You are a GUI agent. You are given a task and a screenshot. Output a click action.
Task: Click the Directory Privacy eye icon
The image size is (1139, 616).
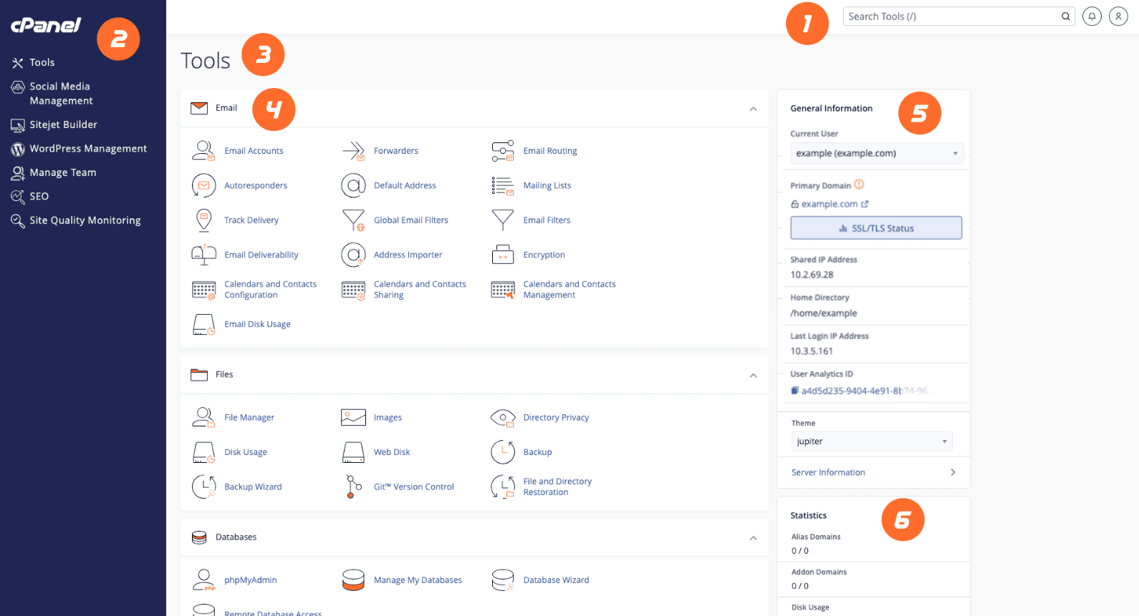point(503,418)
